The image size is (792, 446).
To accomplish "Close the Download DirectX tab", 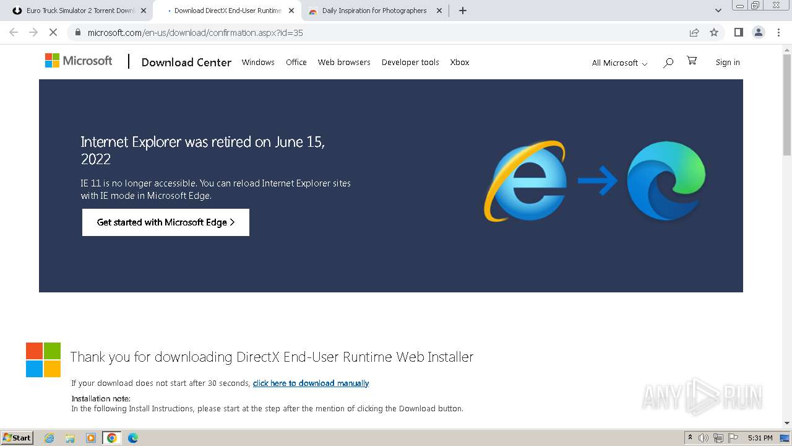I will pos(291,11).
